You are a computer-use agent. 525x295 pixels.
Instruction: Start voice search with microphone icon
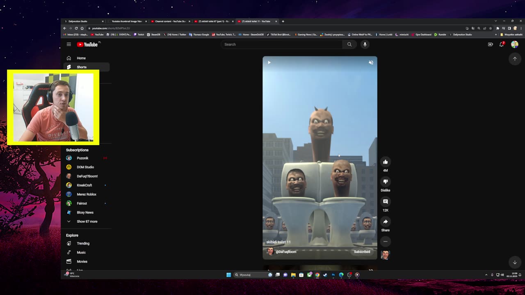click(365, 44)
